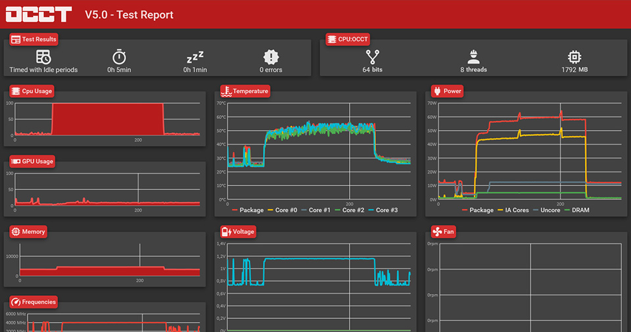Click the Voltage battery icon
This screenshot has height=332, width=631.
(x=227, y=232)
